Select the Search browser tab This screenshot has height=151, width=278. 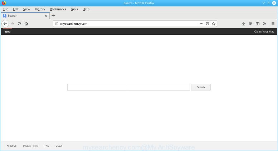coord(25,16)
